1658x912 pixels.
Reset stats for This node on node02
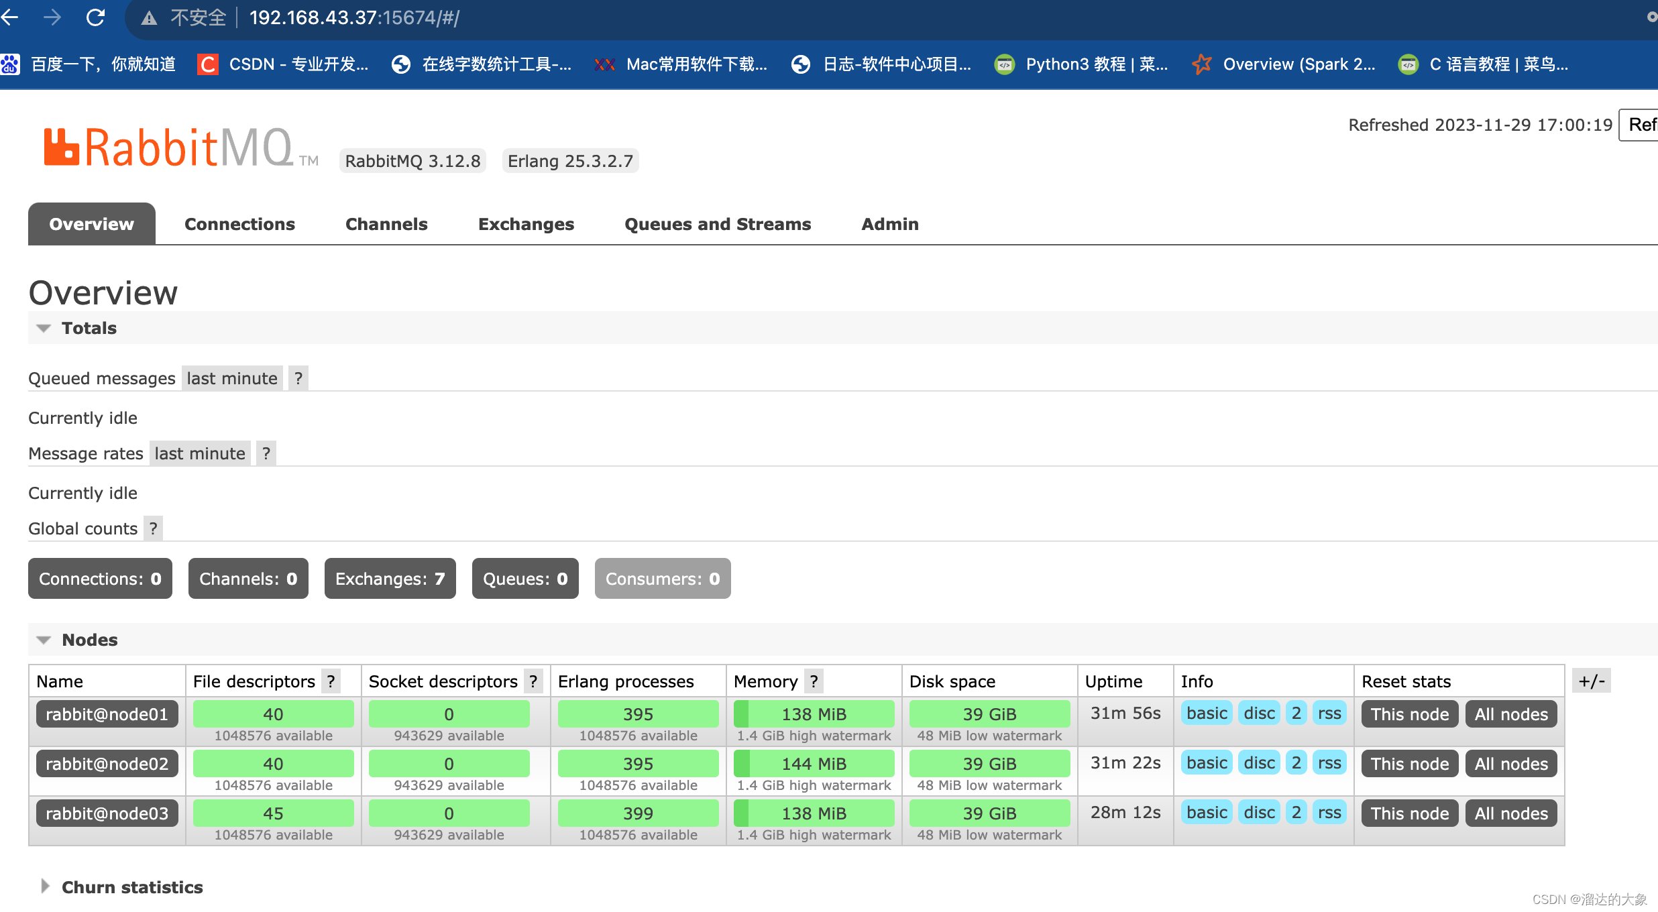(x=1410, y=764)
